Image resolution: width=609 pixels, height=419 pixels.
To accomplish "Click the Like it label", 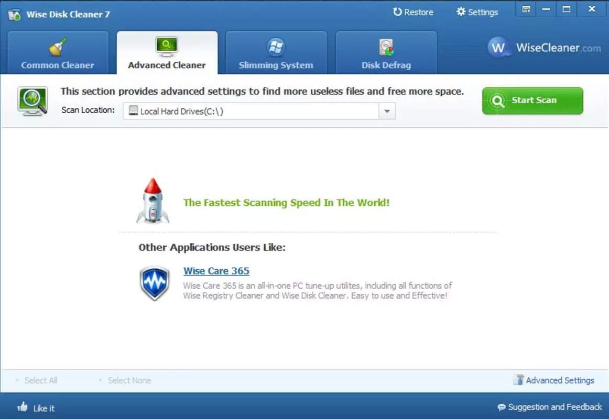I will point(44,408).
